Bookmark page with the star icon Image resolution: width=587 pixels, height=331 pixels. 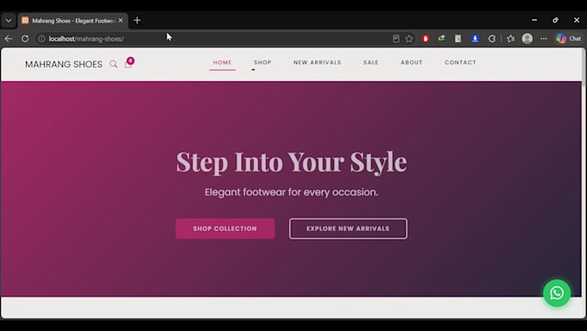409,39
